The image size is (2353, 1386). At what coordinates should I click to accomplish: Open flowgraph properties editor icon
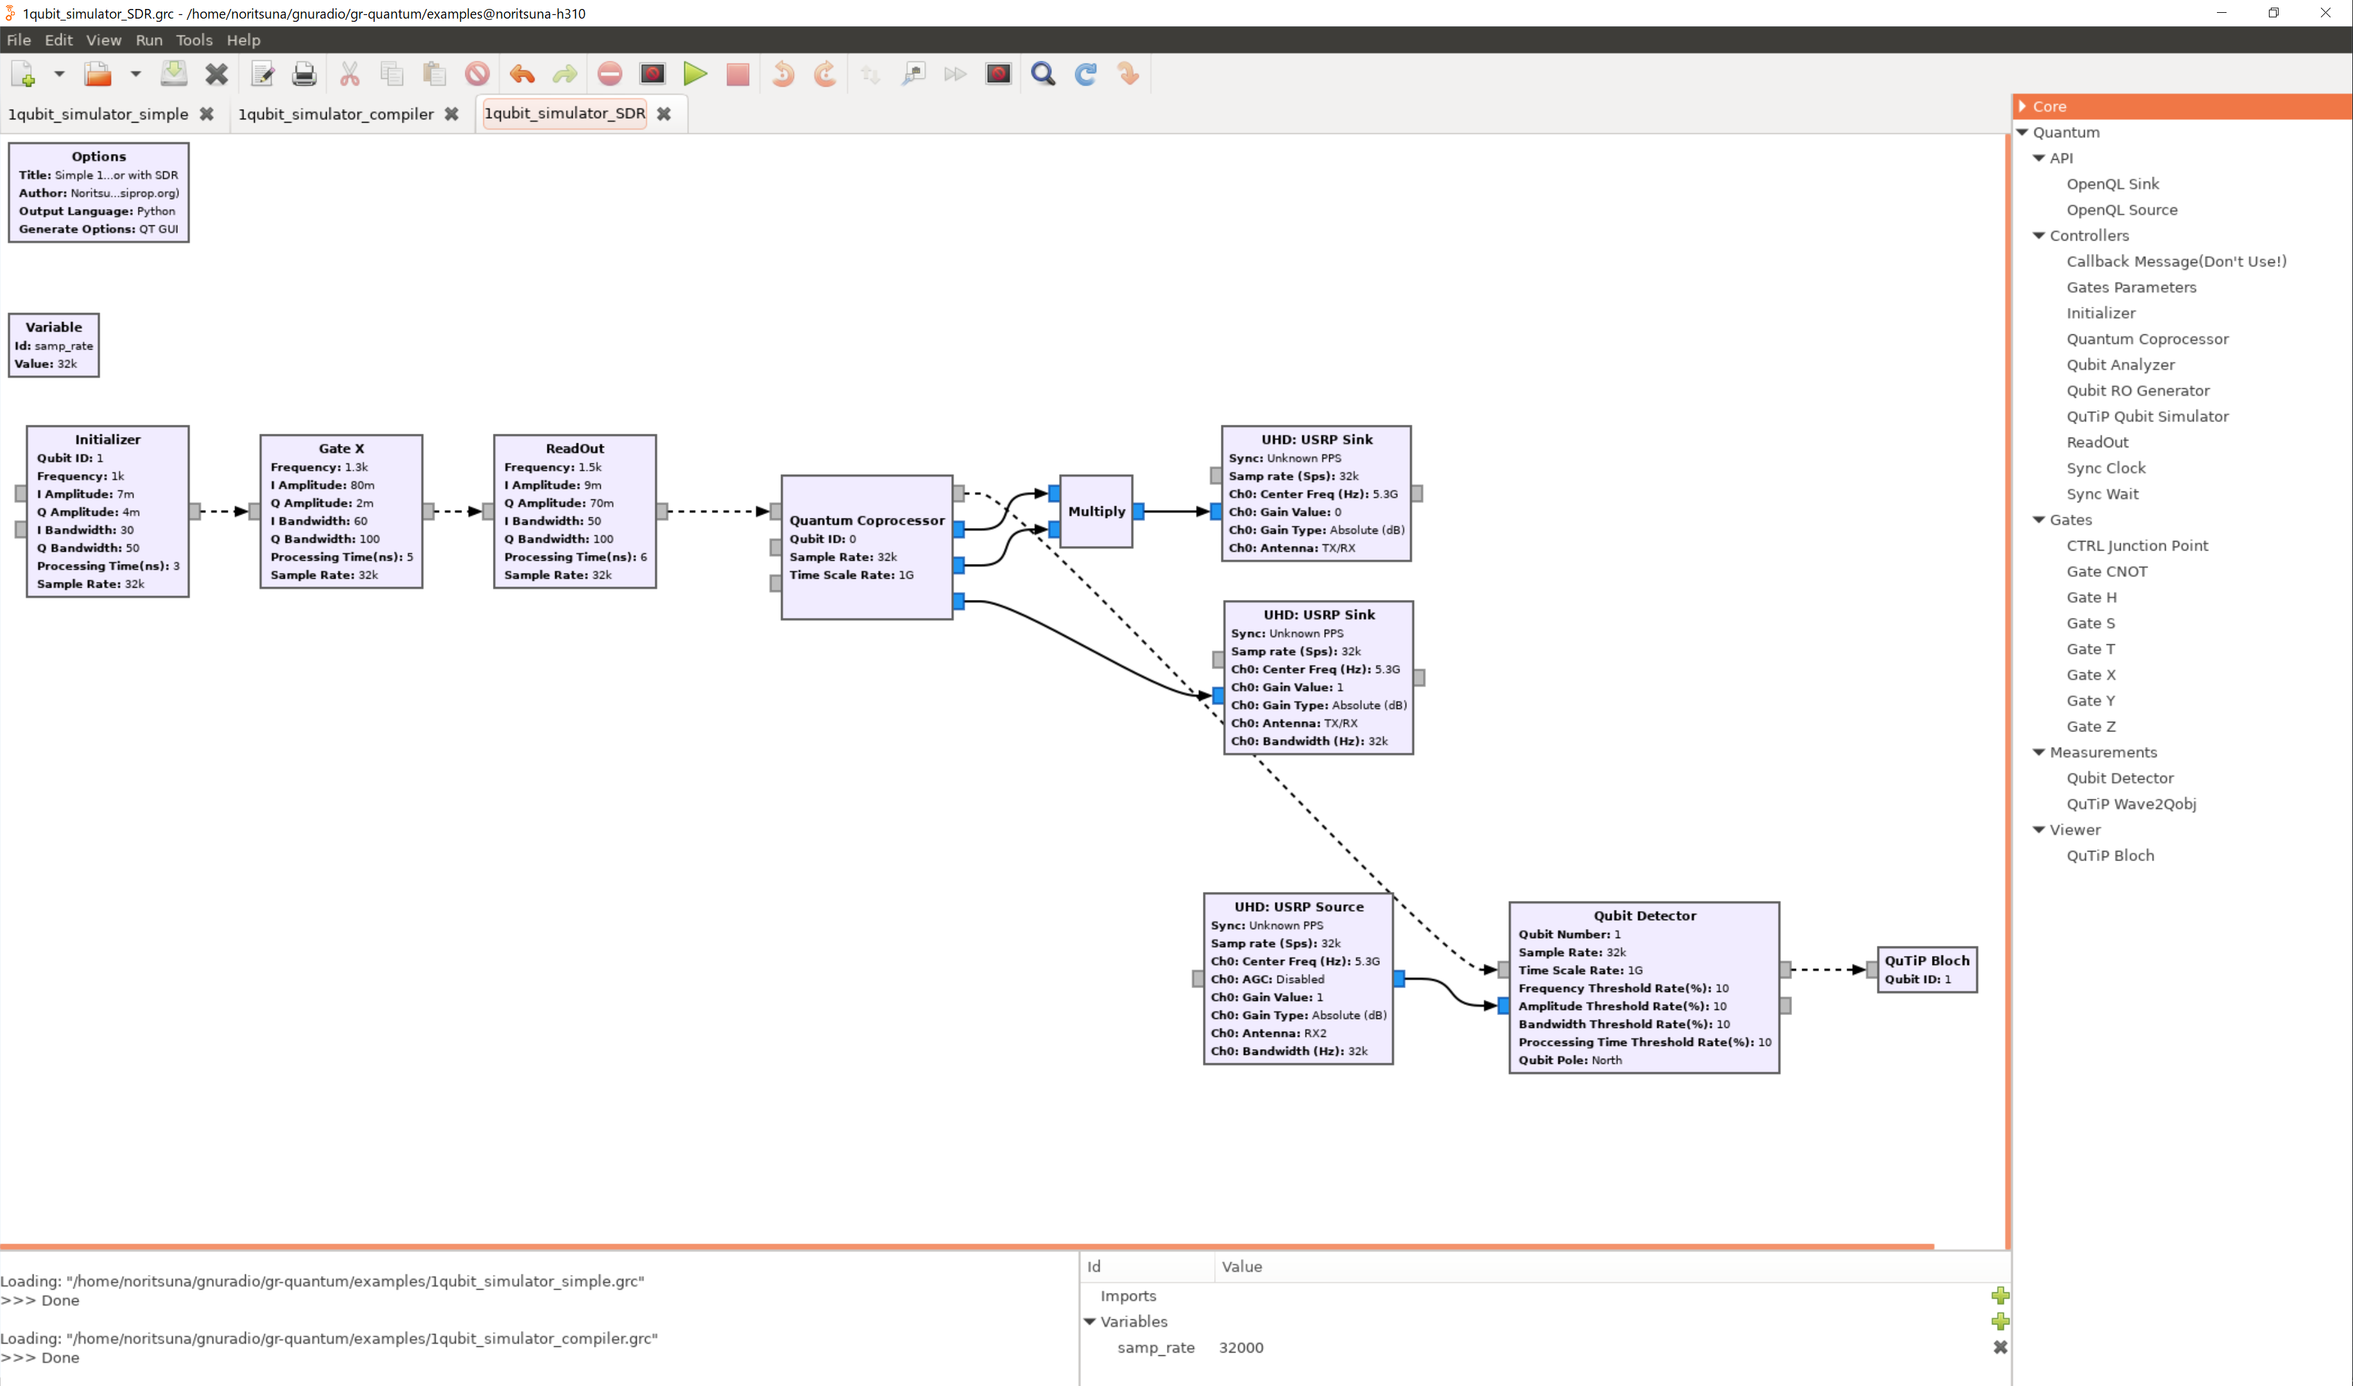pos(263,74)
